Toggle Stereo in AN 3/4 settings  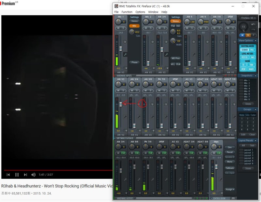[176, 21]
